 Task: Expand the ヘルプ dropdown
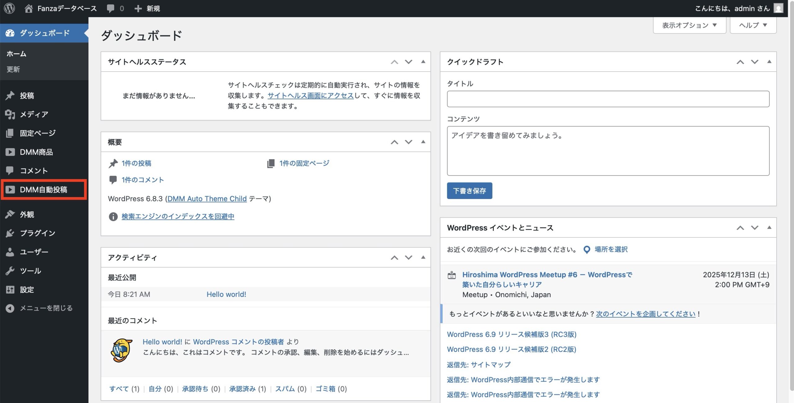coord(753,25)
